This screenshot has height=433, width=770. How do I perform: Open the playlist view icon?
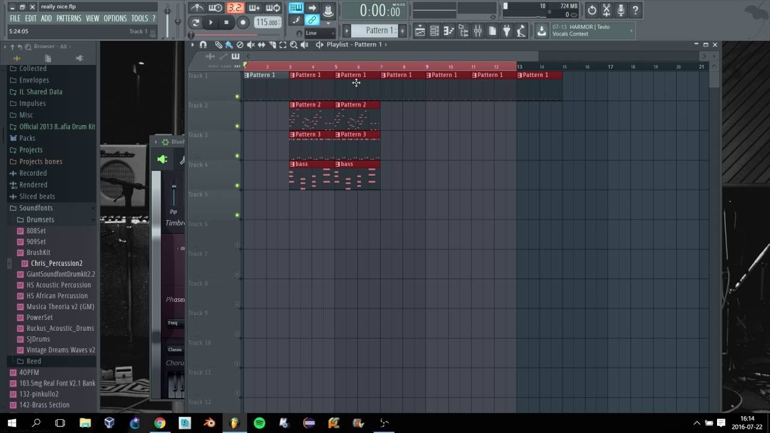[420, 31]
